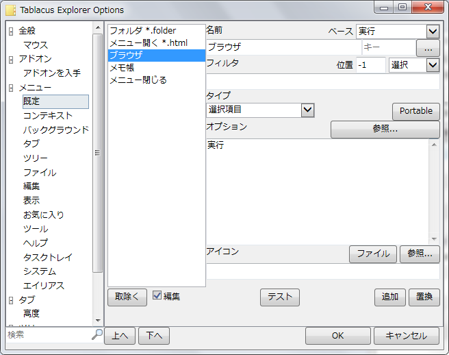Focus the 名前 field containing ブラウザ
Image resolution: width=449 pixels, height=355 pixels.
click(x=283, y=47)
